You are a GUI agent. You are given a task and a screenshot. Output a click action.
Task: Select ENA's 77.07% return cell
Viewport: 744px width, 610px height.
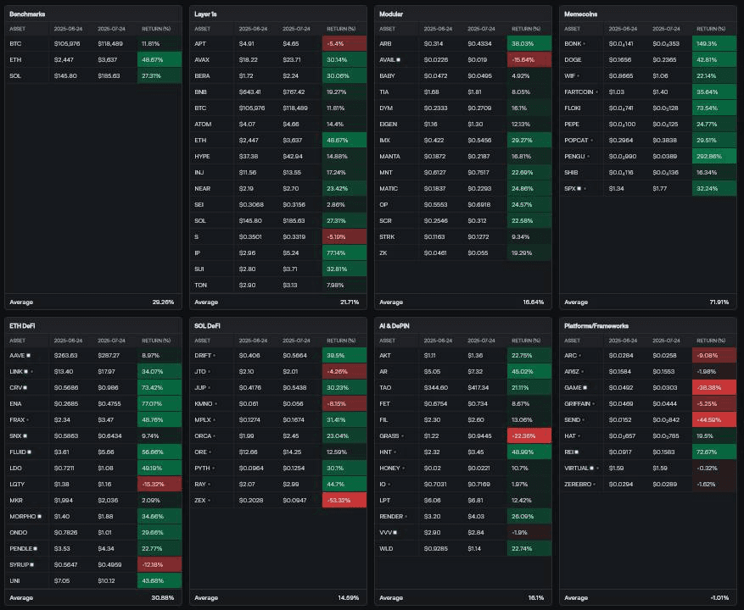[159, 404]
